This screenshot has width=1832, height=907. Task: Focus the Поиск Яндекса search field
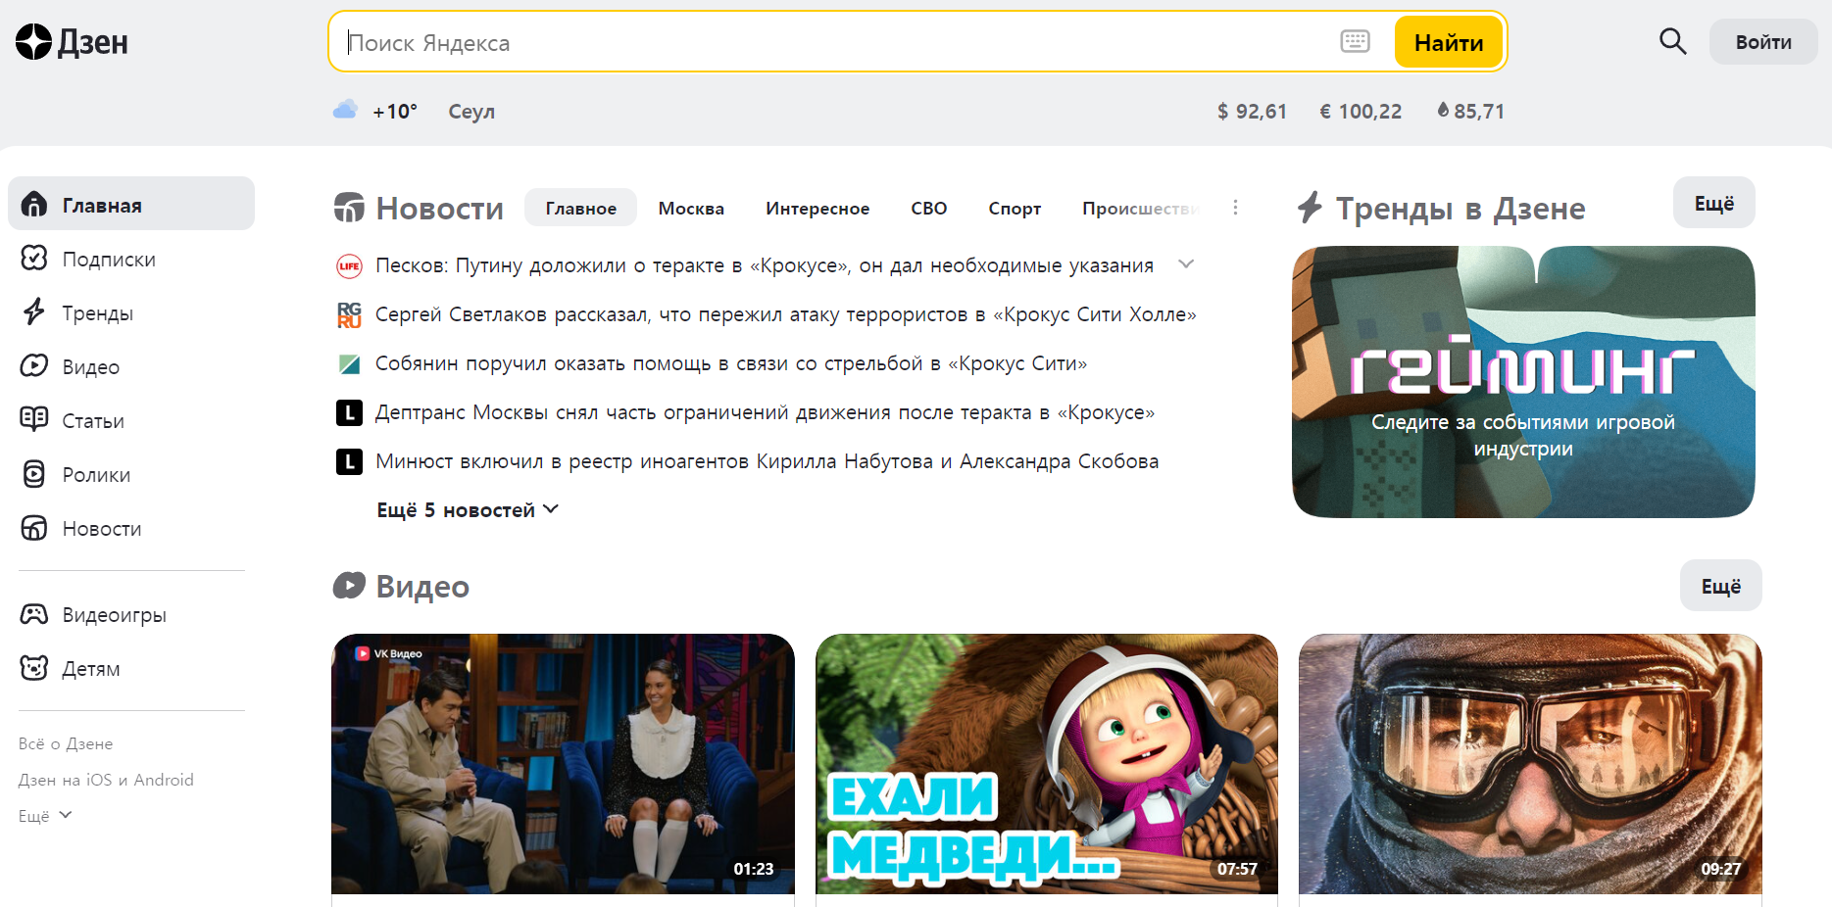838,42
